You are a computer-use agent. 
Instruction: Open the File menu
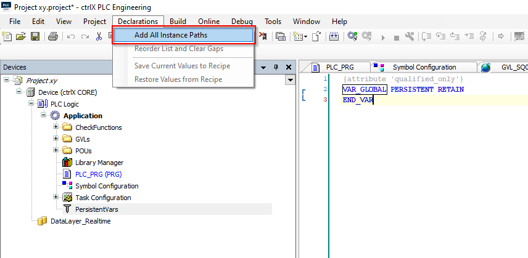15,22
